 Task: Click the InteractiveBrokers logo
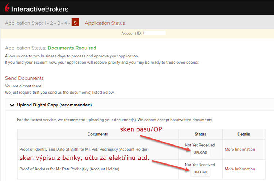pos(37,8)
